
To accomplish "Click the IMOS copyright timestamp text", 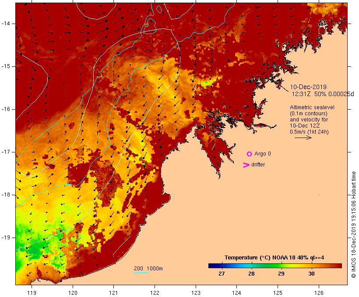I will [x=353, y=224].
